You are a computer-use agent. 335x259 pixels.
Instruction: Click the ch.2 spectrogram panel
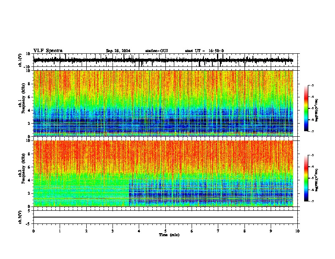click(163, 174)
